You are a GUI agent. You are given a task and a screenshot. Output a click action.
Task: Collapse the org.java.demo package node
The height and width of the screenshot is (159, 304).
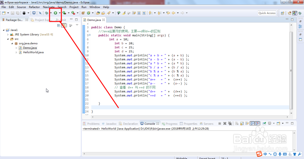pos(12,43)
